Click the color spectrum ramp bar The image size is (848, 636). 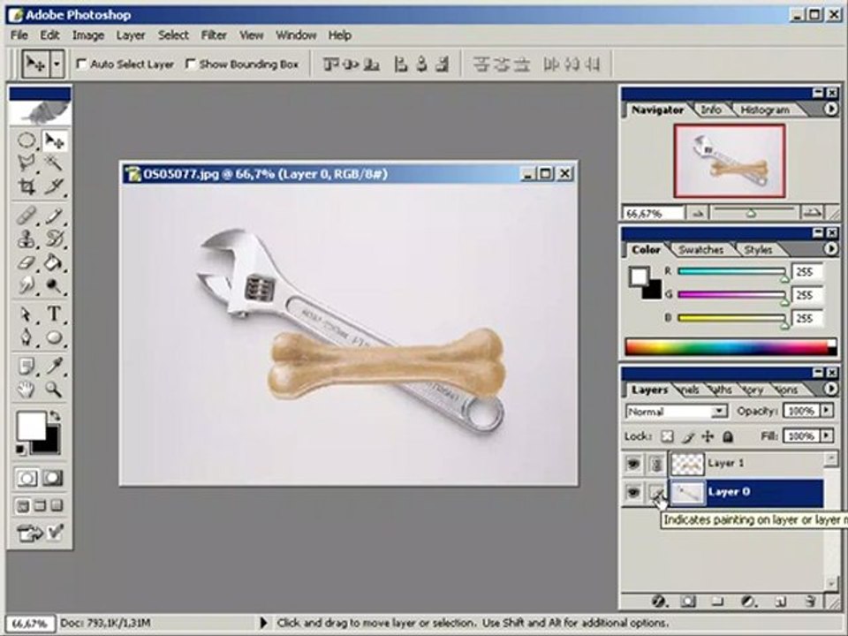point(731,347)
